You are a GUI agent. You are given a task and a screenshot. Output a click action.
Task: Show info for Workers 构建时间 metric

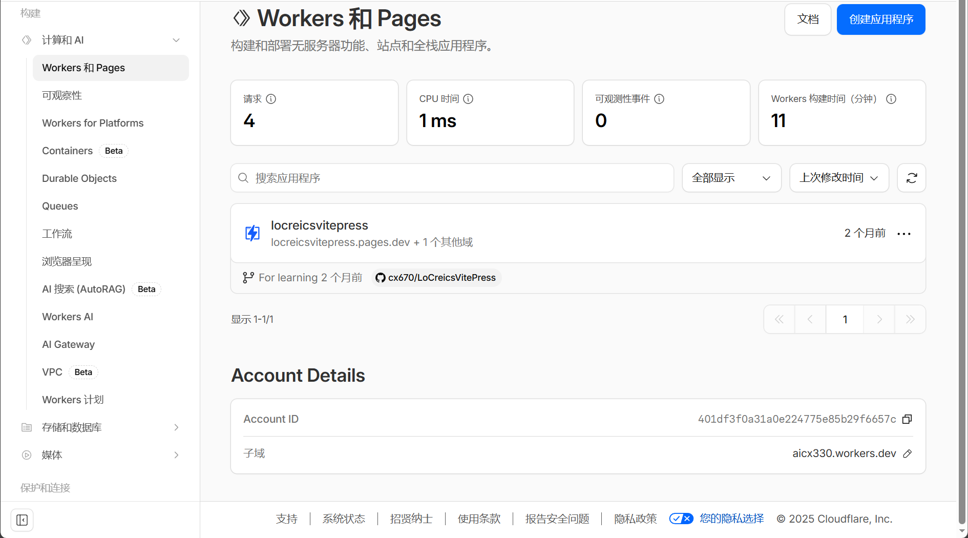[891, 99]
